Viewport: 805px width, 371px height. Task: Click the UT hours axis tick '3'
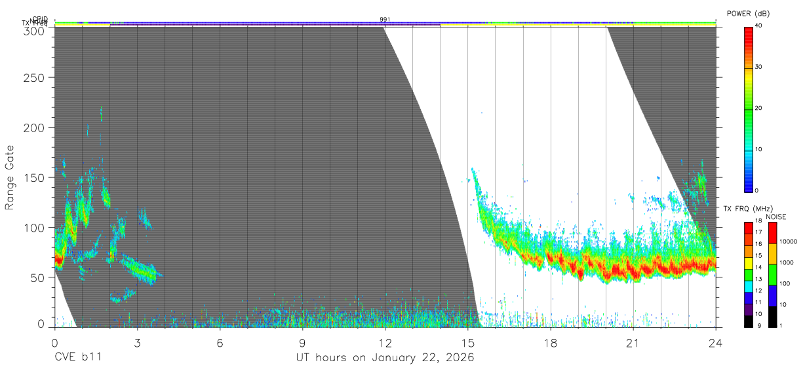137,342
